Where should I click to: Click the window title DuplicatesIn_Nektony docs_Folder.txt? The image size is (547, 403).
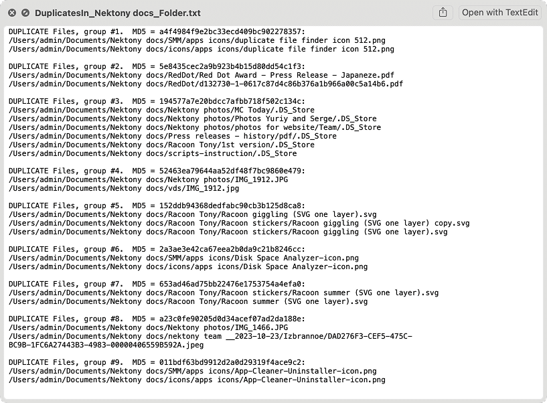(x=118, y=13)
